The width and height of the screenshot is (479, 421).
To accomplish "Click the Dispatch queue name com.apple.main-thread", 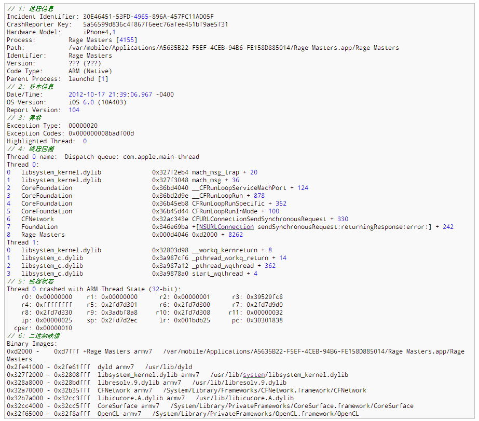I will coord(161,157).
